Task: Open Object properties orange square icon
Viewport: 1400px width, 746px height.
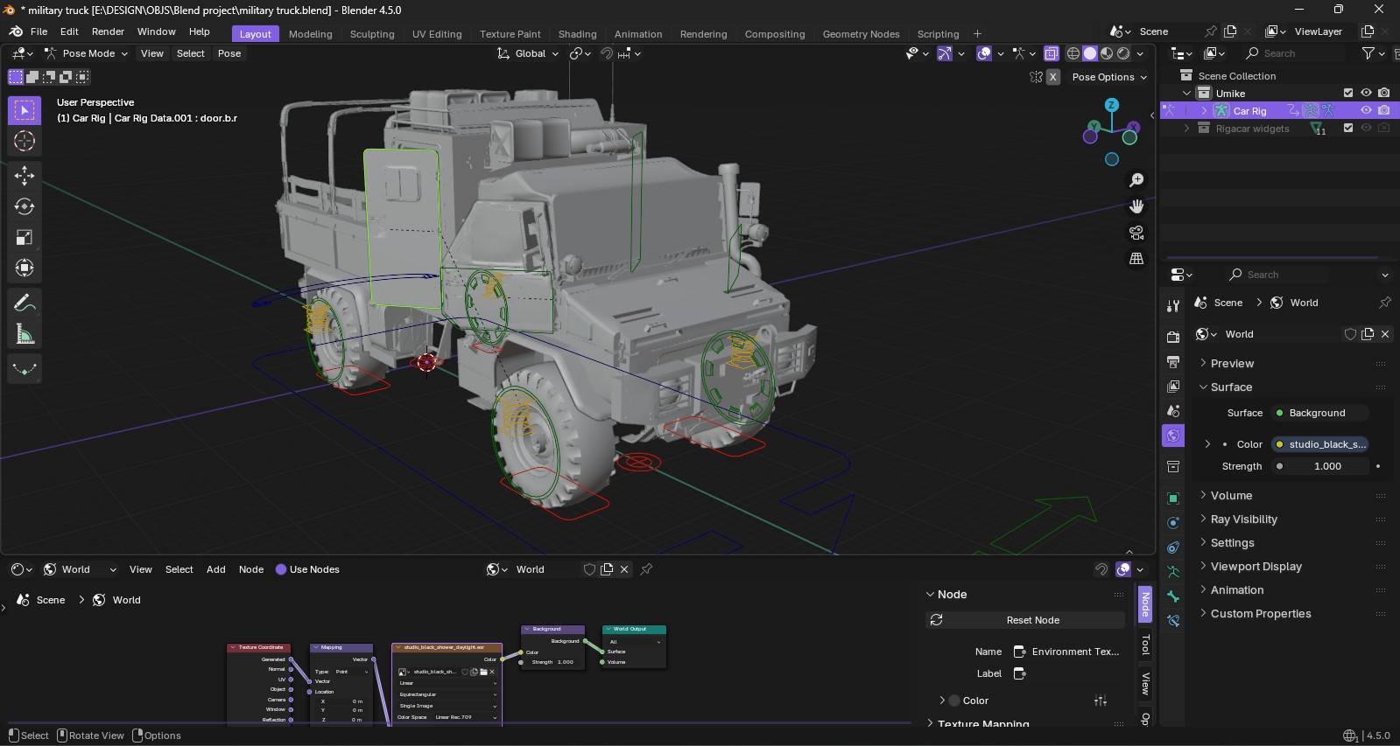Action: pyautogui.click(x=1173, y=498)
